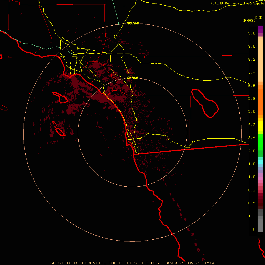Click the 5.0 legend value
The width and height of the screenshot is (265, 265).
[x=252, y=112]
